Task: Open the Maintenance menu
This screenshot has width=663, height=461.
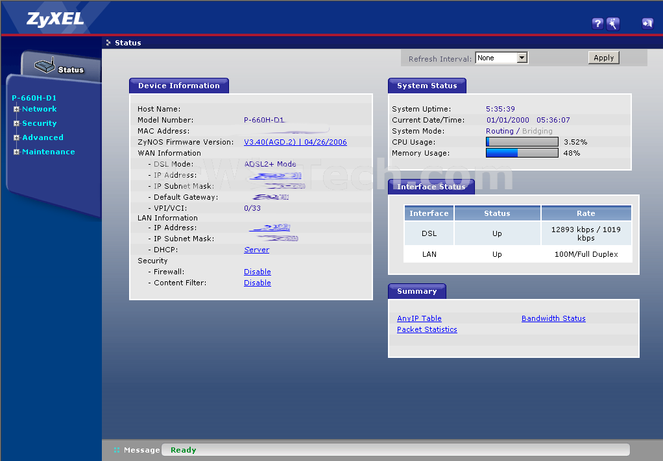Action: pyautogui.click(x=49, y=152)
